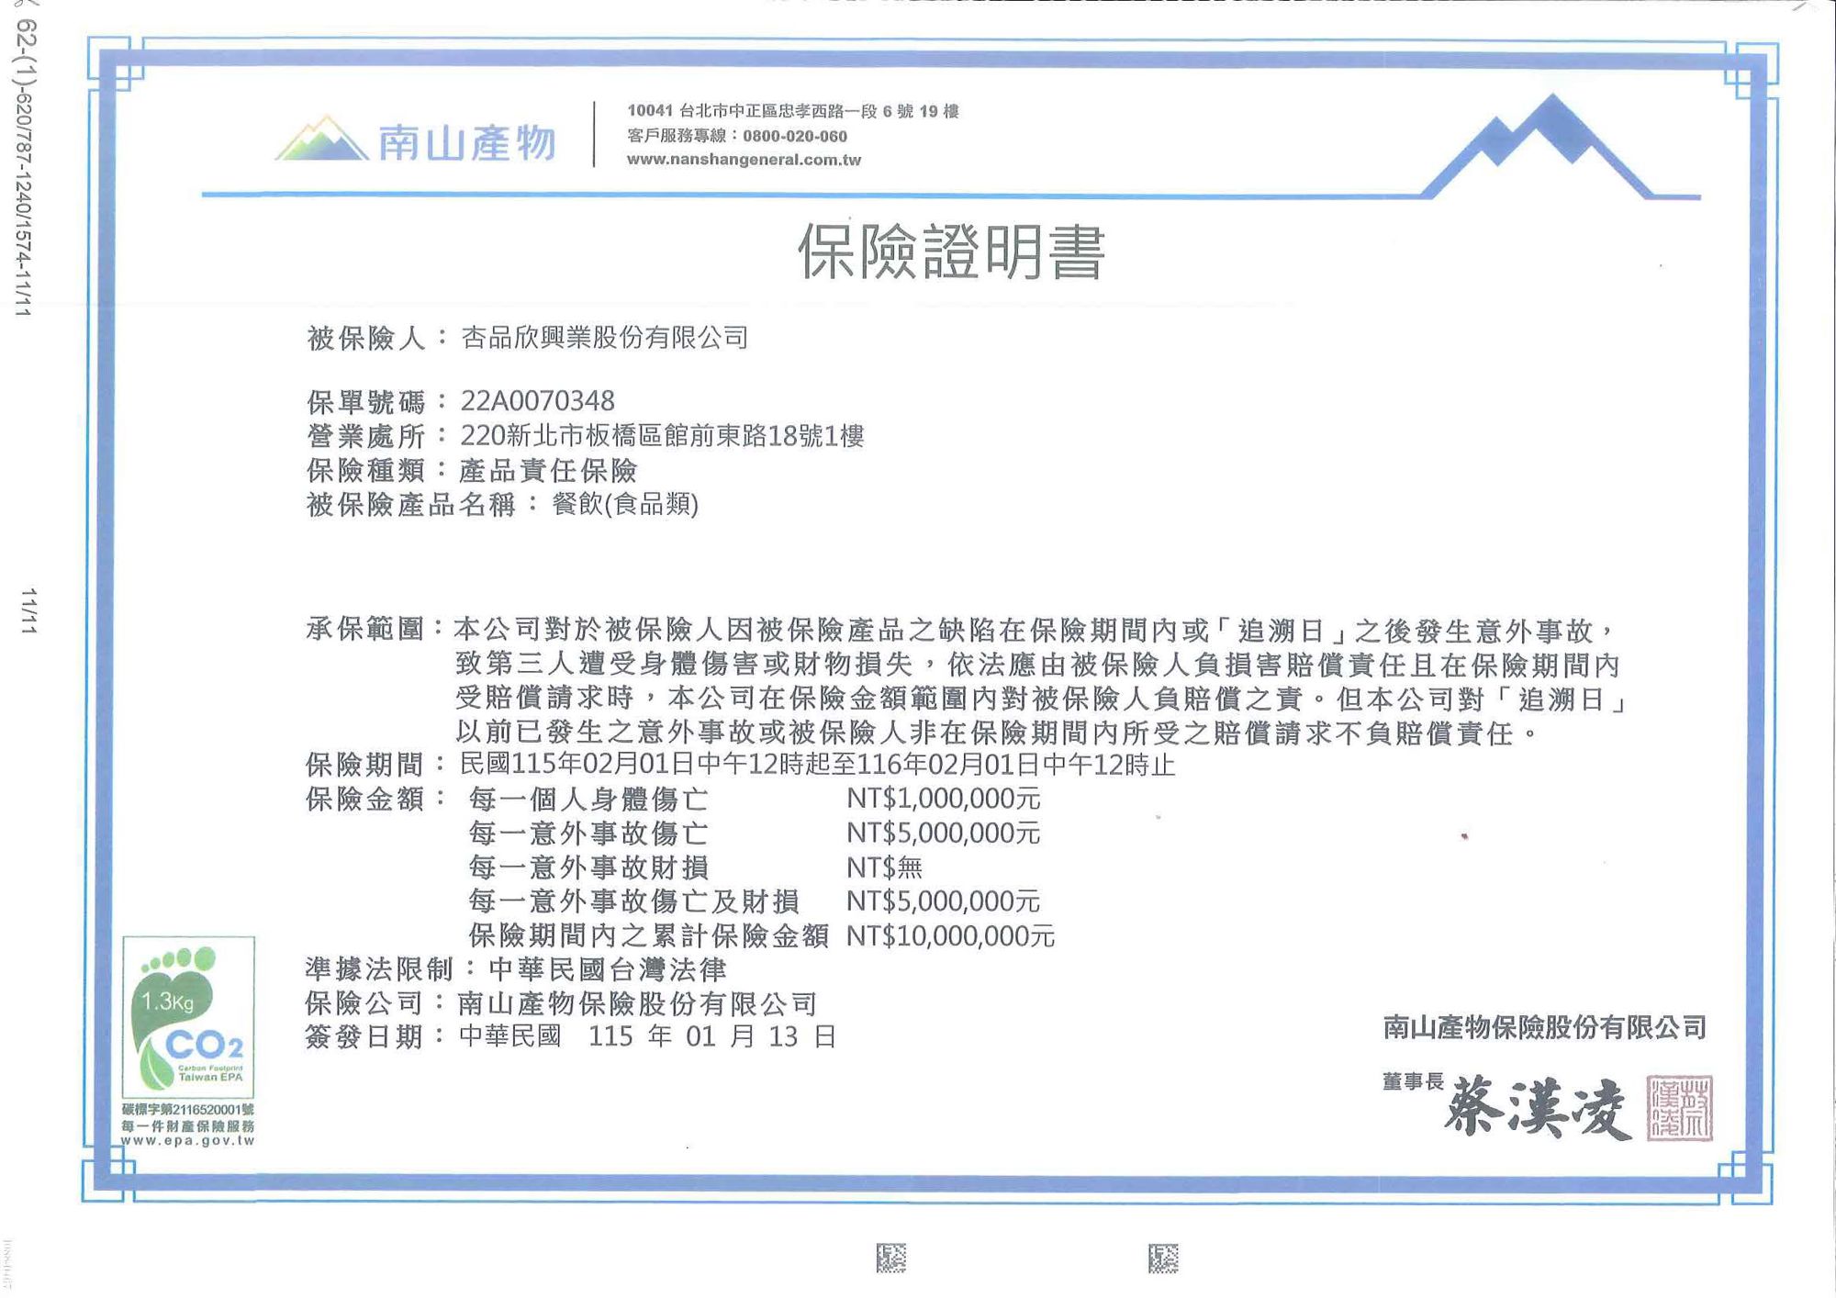Click the NT$10,000,000元 aggregate amount
Image resolution: width=1836 pixels, height=1298 pixels.
click(x=950, y=936)
